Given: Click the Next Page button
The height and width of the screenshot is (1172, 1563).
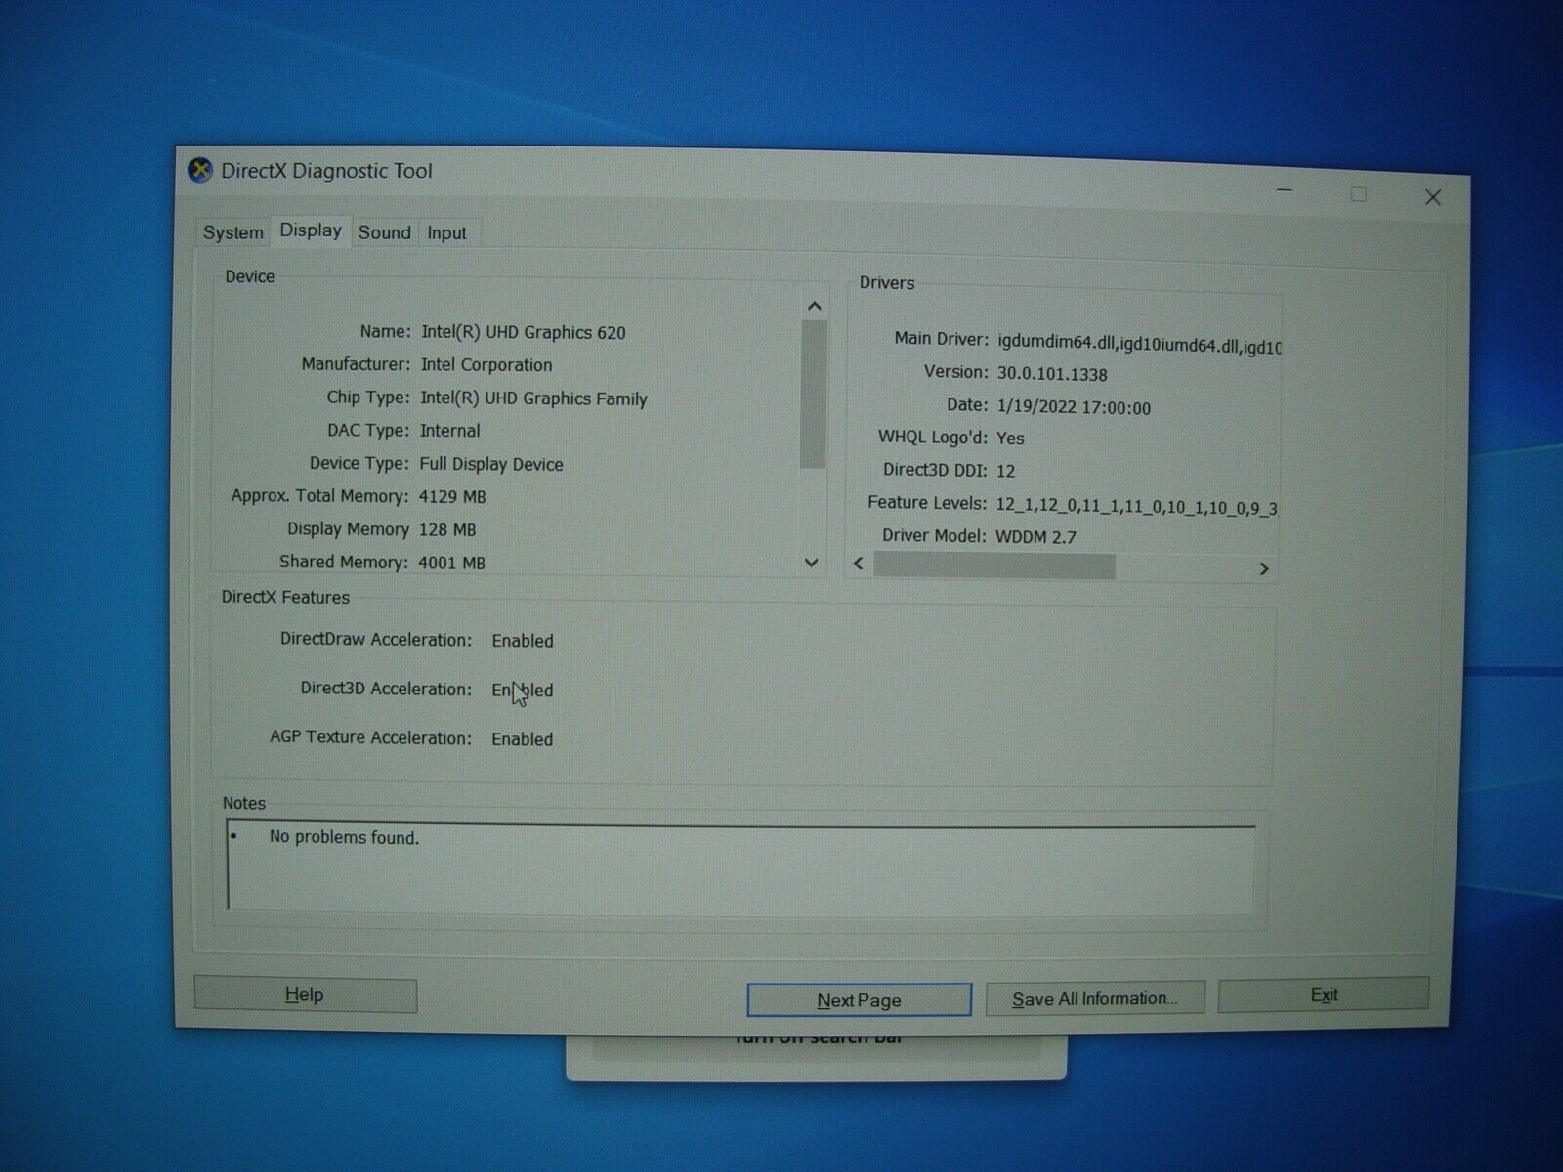Looking at the screenshot, I should click(859, 1000).
